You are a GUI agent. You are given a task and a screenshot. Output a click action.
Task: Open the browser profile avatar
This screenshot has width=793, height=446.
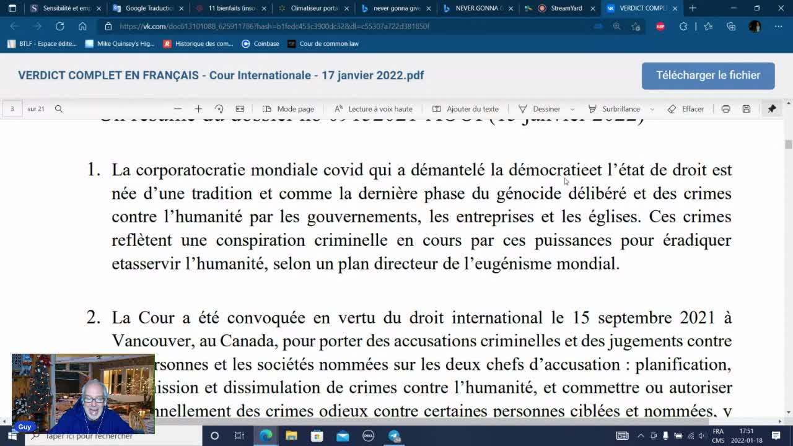point(755,27)
